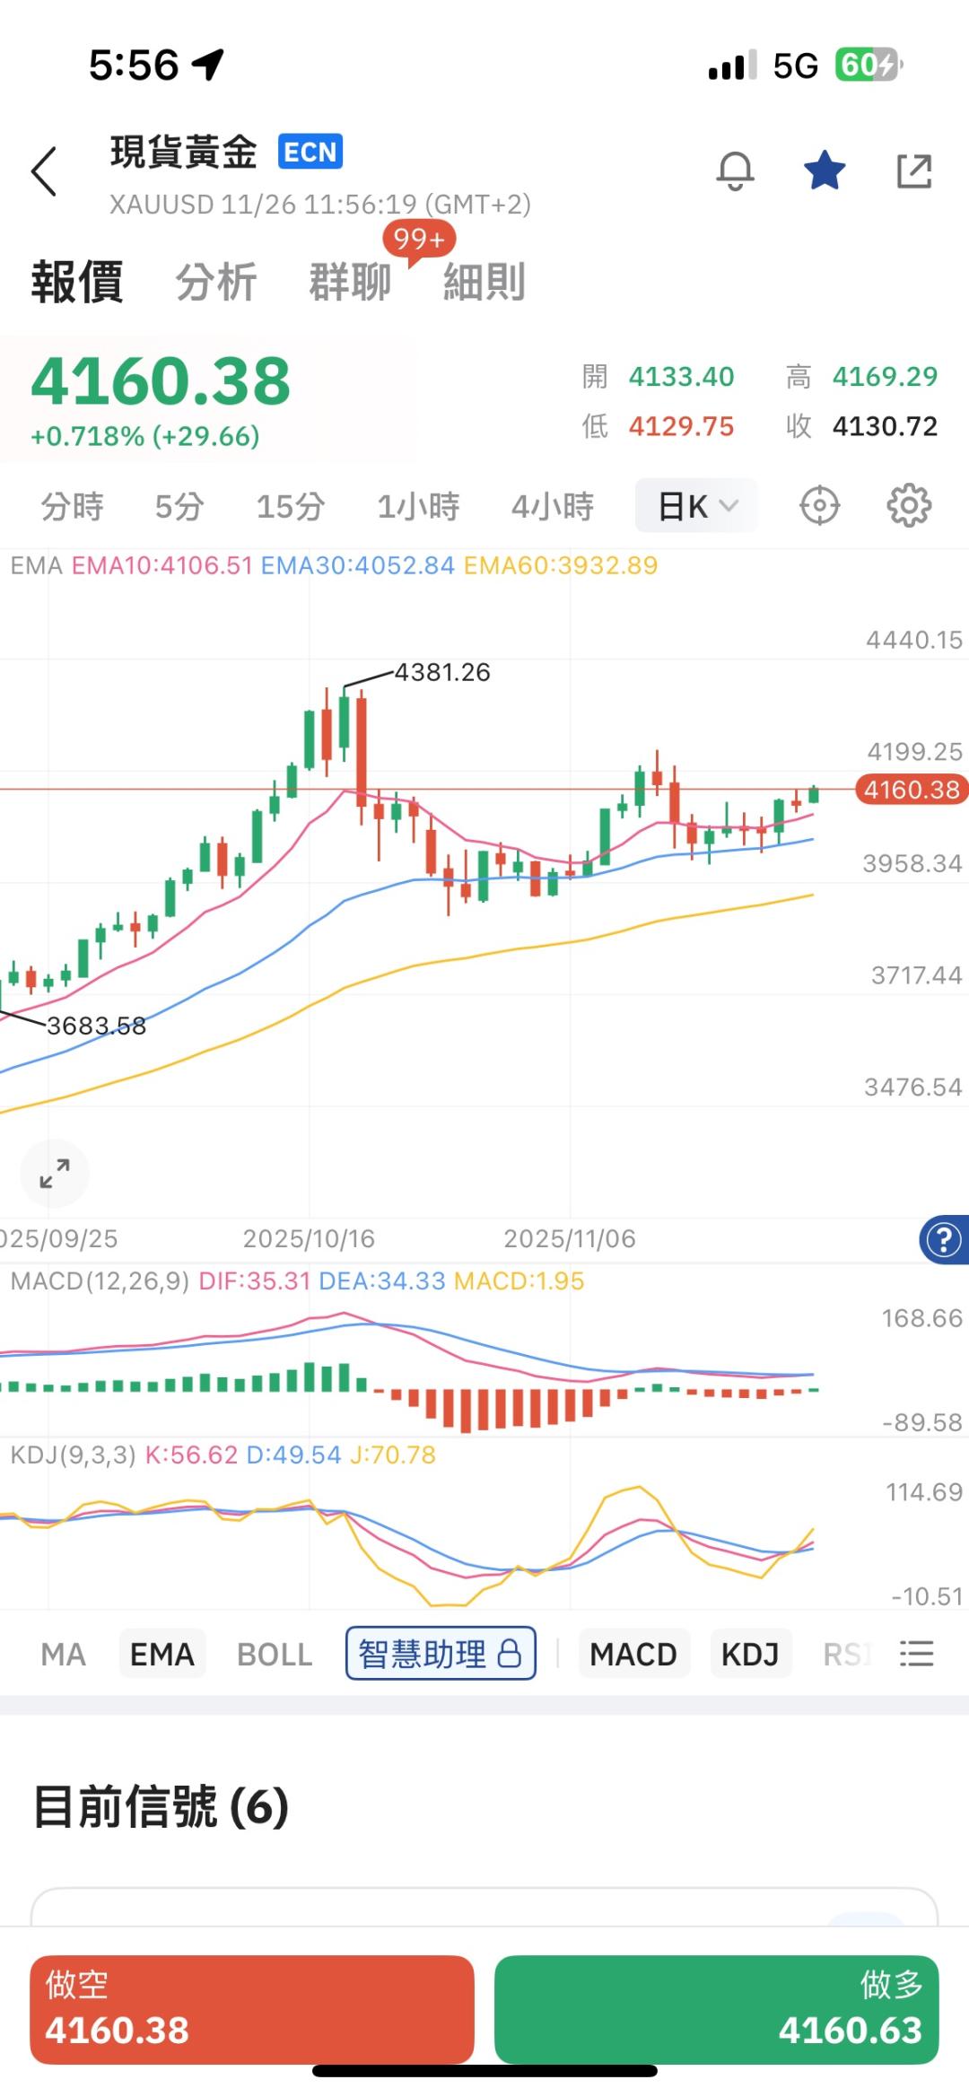Open the 群聊 tab

351,282
